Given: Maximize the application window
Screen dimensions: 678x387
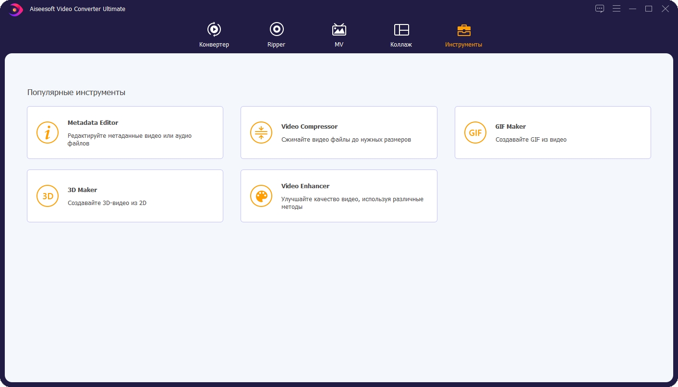Looking at the screenshot, I should point(649,9).
